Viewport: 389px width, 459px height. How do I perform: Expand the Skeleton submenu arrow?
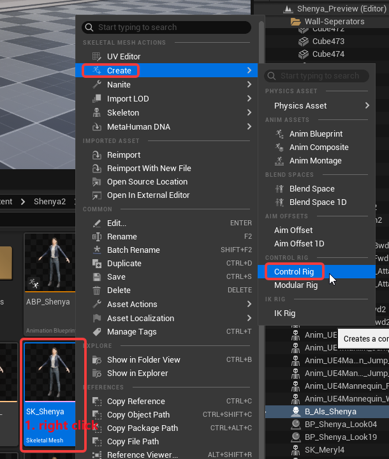click(249, 113)
